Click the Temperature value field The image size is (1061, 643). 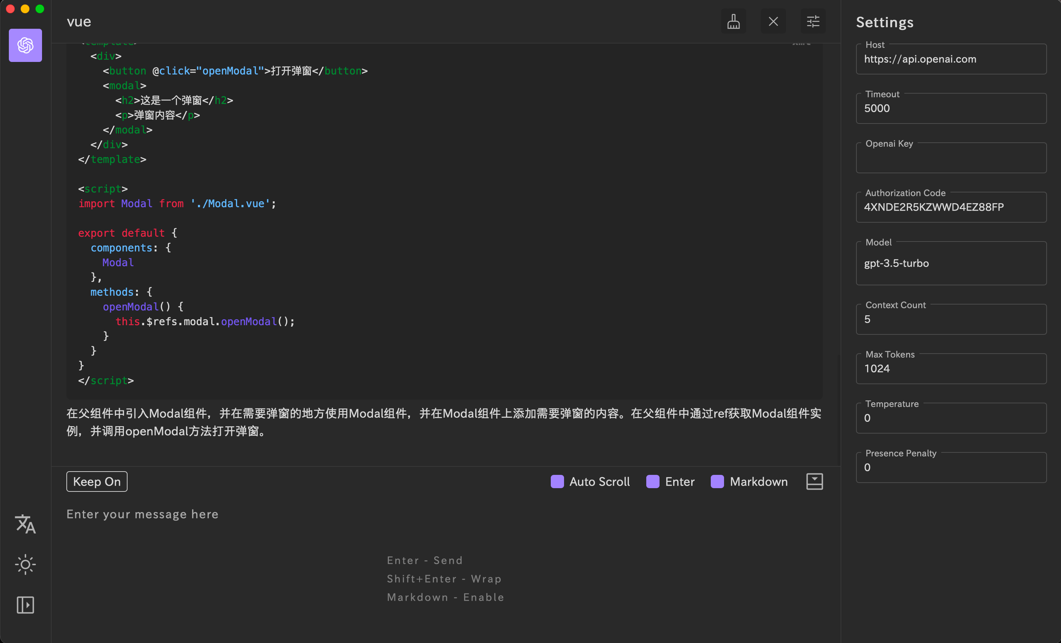point(951,418)
